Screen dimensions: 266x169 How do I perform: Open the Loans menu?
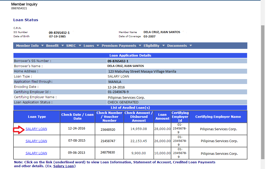[89, 45]
